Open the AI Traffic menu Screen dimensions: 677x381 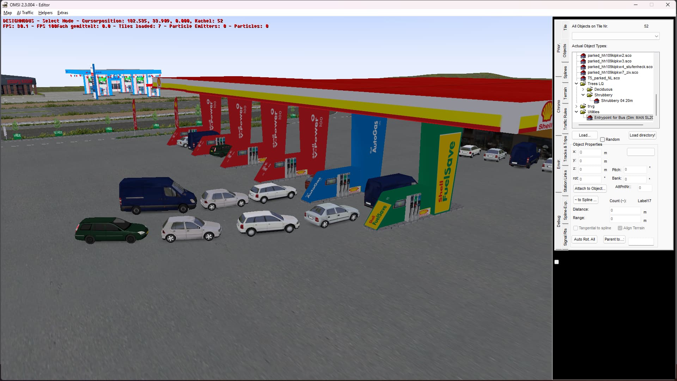tap(25, 13)
